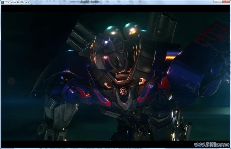
Task: Open the TFOL window system menu icon
Action: [2, 2]
